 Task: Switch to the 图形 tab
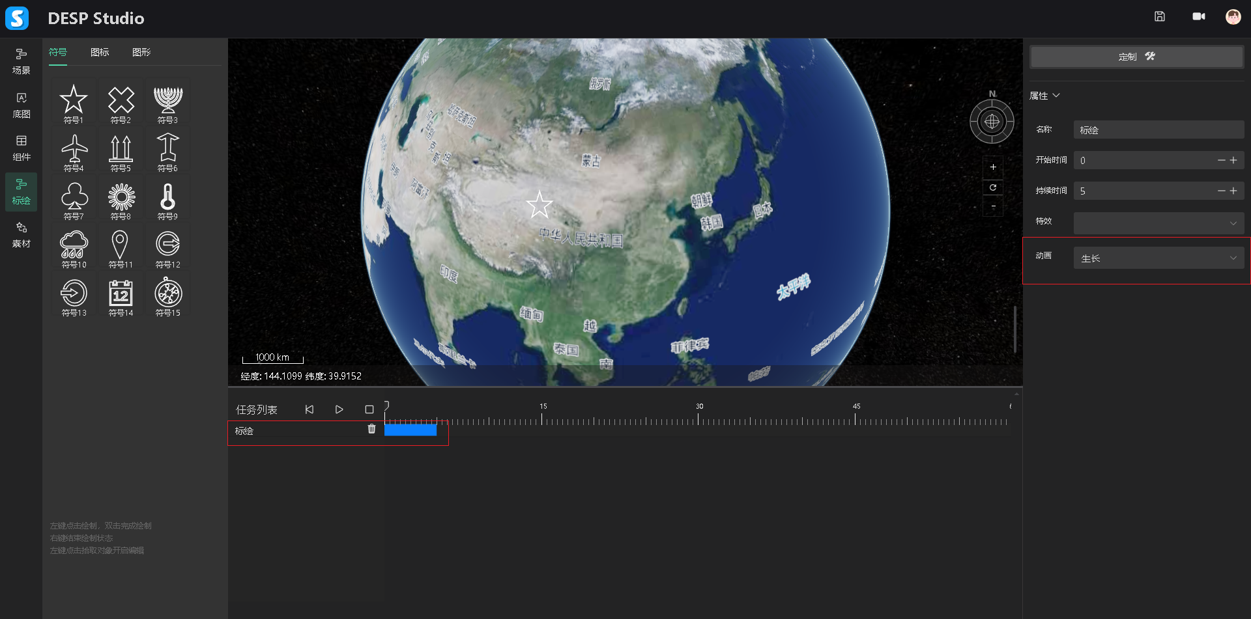pyautogui.click(x=141, y=52)
